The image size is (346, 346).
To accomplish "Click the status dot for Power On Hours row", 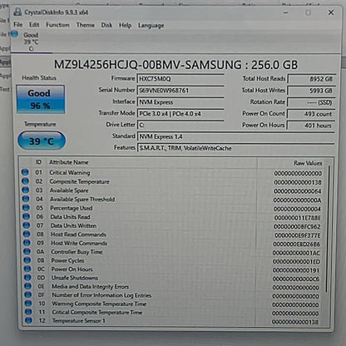I will click(x=27, y=269).
